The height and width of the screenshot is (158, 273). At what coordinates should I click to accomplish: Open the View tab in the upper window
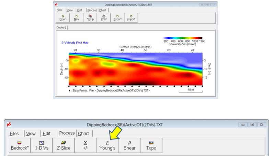click(x=70, y=10)
